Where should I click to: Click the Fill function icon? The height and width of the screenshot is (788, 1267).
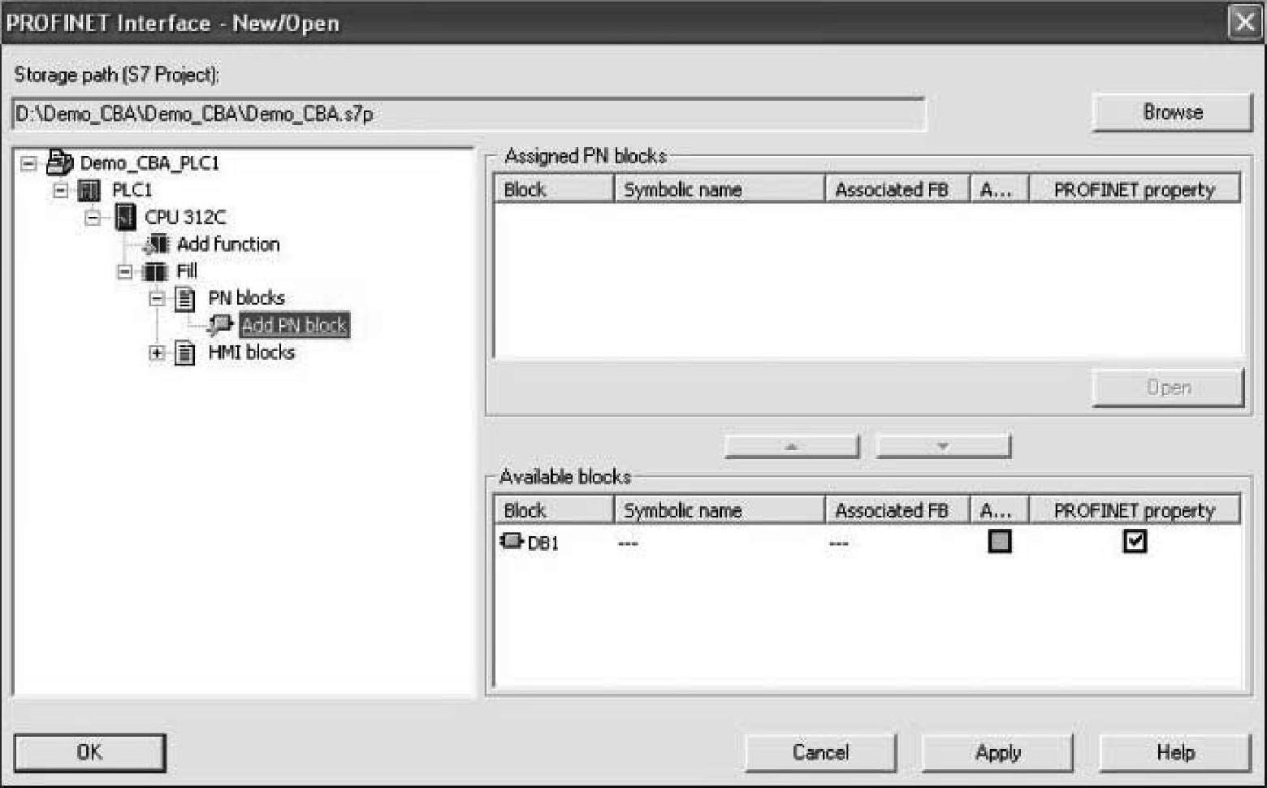point(155,271)
